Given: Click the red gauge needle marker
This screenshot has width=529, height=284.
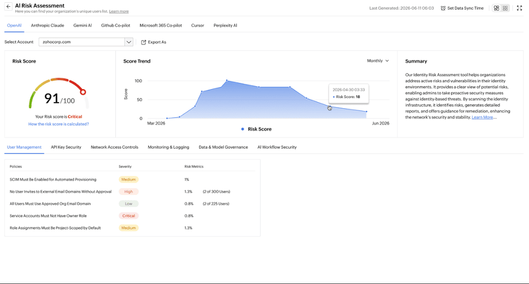Looking at the screenshot, I should 83,92.
